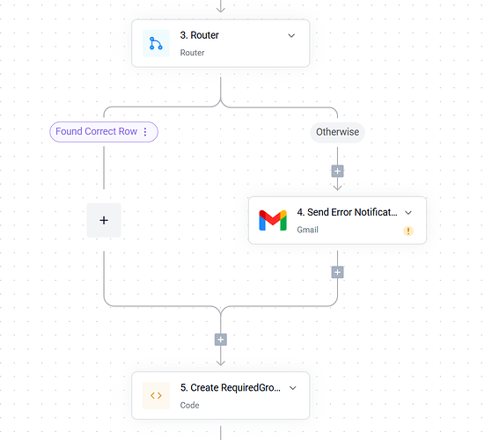Click the yellow warning icon on Gmail step
492x440 pixels.
(x=408, y=231)
